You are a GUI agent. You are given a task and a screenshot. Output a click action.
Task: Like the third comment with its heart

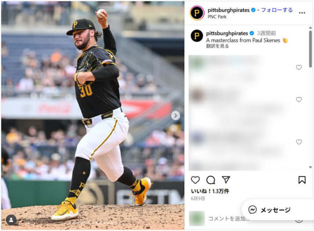tap(299, 142)
